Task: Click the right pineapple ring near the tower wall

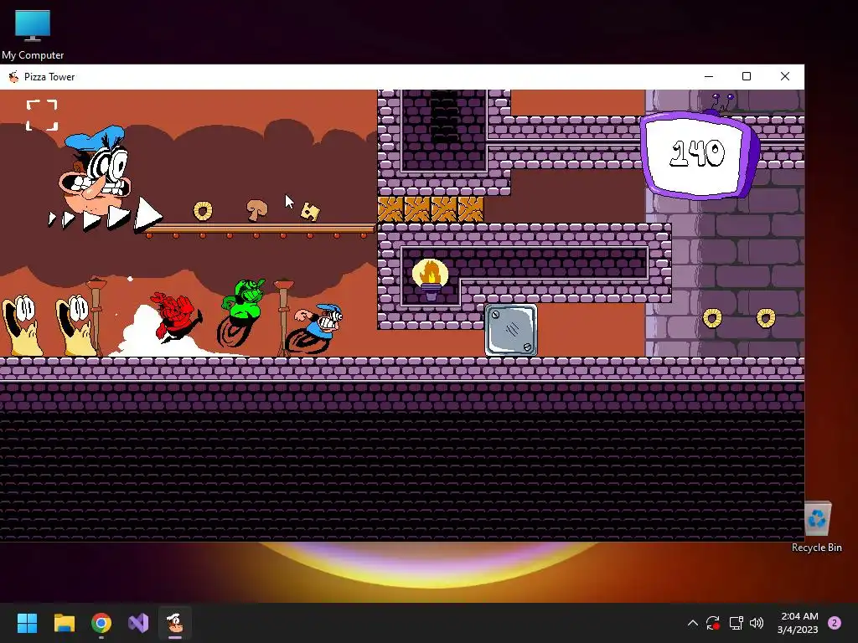Action: point(766,317)
